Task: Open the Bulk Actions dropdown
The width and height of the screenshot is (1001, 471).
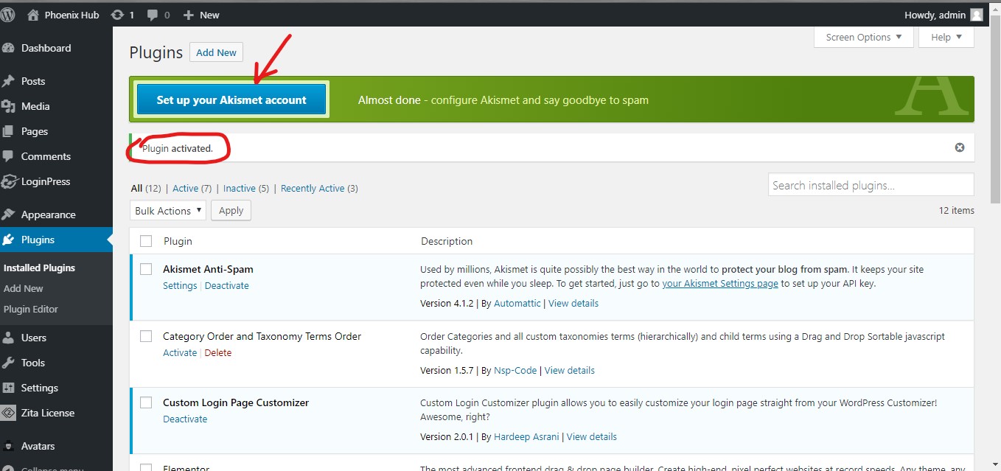Action: click(168, 210)
